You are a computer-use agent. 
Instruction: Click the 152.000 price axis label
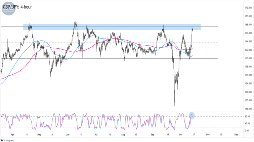click(248, 92)
